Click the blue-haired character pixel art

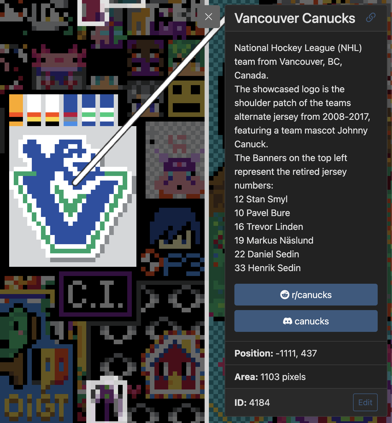[x=175, y=228]
